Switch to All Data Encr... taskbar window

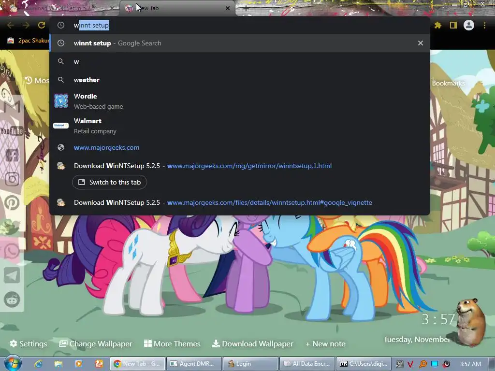[307, 364]
